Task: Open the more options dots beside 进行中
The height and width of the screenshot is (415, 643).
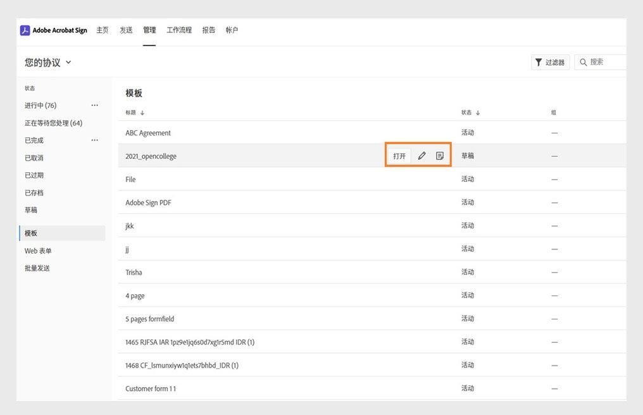Action: (x=95, y=106)
